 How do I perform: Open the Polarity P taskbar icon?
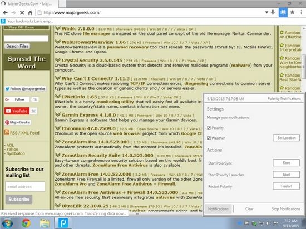(x=63, y=223)
